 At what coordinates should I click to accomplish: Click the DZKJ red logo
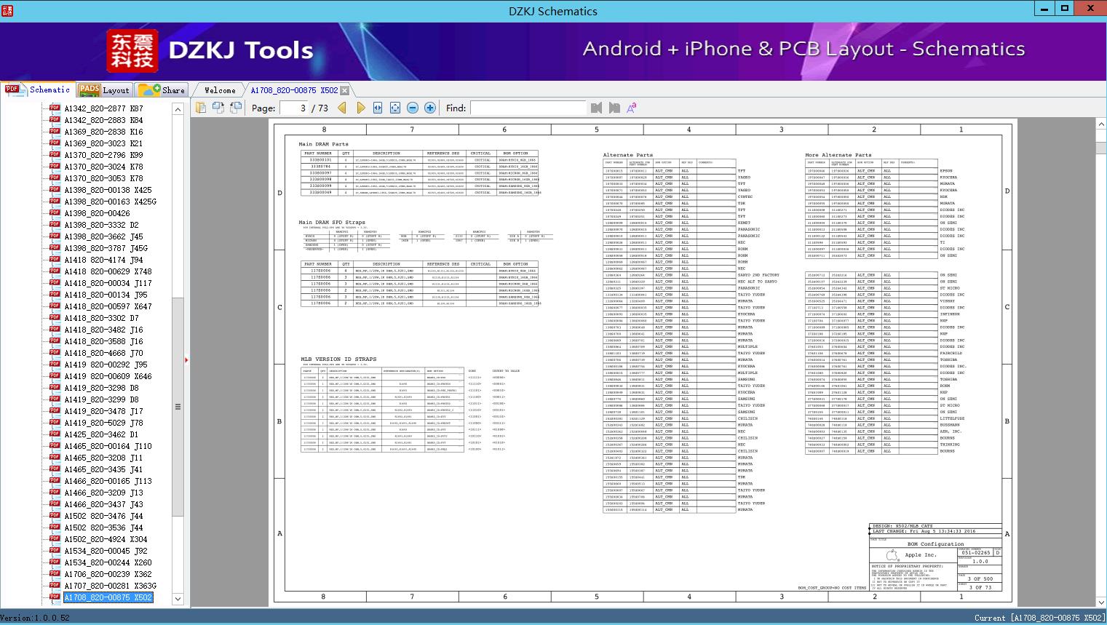pyautogui.click(x=132, y=51)
